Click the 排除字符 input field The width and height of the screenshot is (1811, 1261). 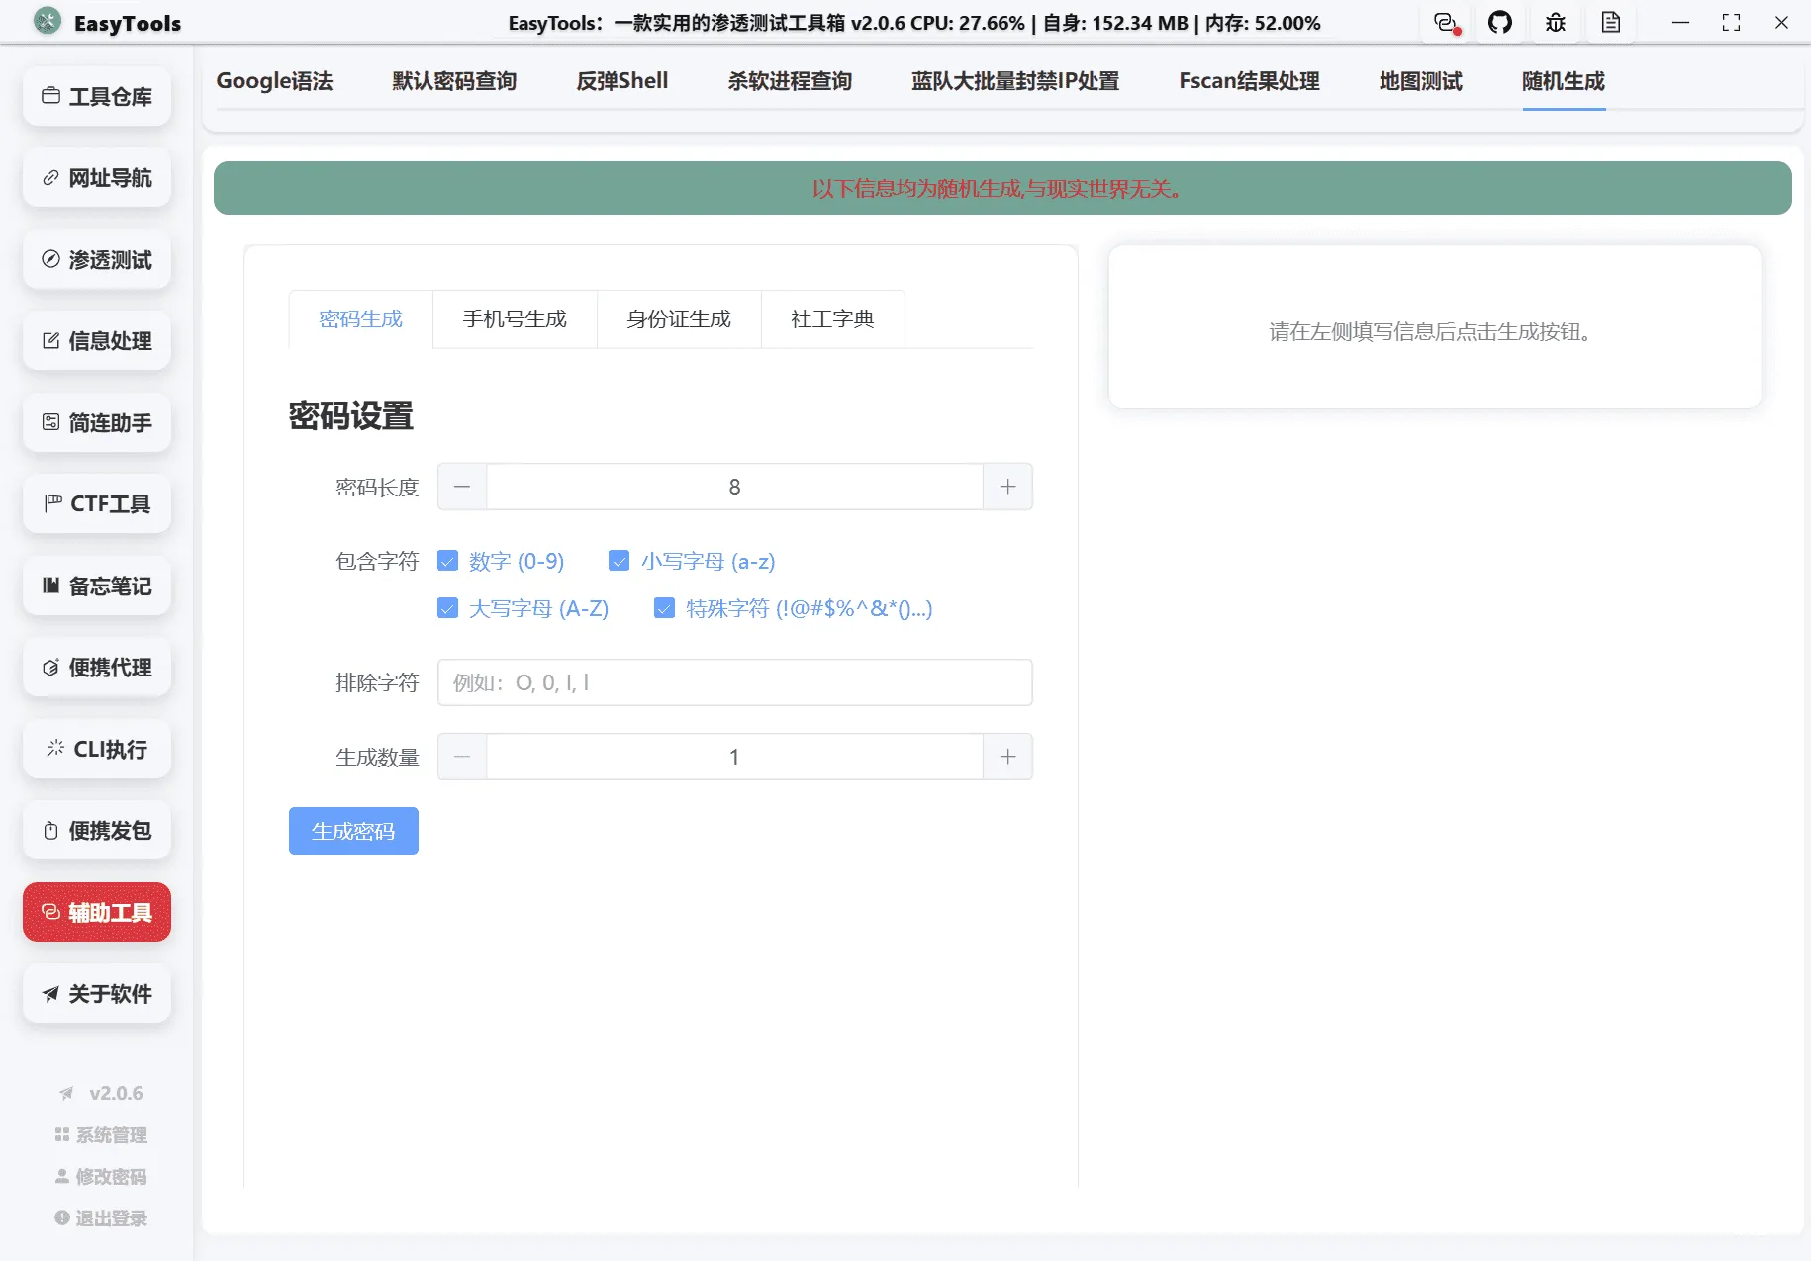[734, 682]
